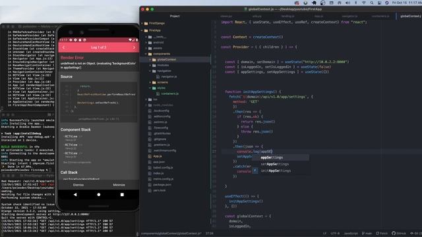Open navigator.js in the project tree
Image resolution: width=422 pixels, height=237 pixels.
click(x=169, y=76)
